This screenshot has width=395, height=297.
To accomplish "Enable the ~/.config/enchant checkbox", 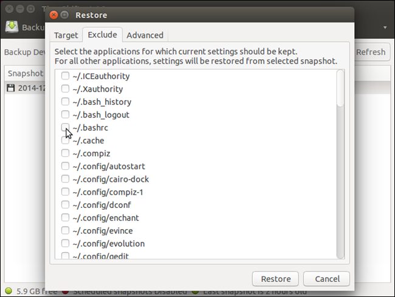I will coord(65,218).
